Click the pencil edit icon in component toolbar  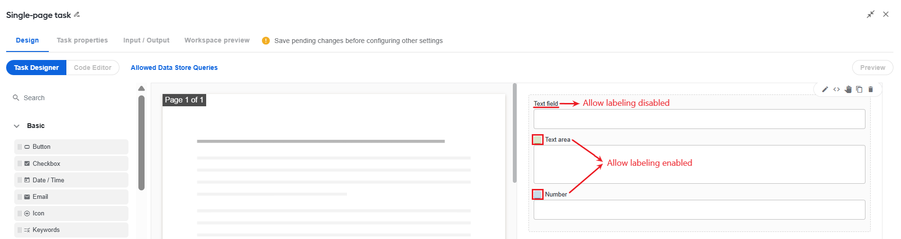tap(825, 89)
